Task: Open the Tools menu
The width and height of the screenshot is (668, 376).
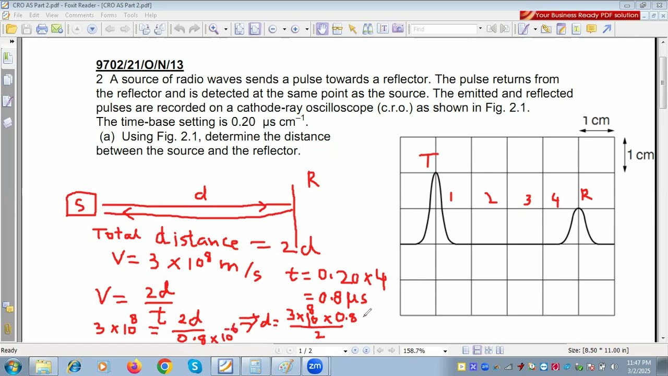Action: 130,15
